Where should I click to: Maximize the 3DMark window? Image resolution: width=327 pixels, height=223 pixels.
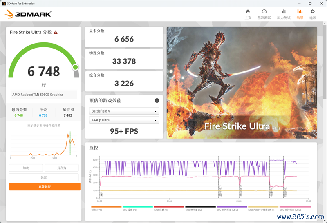pos(310,4)
